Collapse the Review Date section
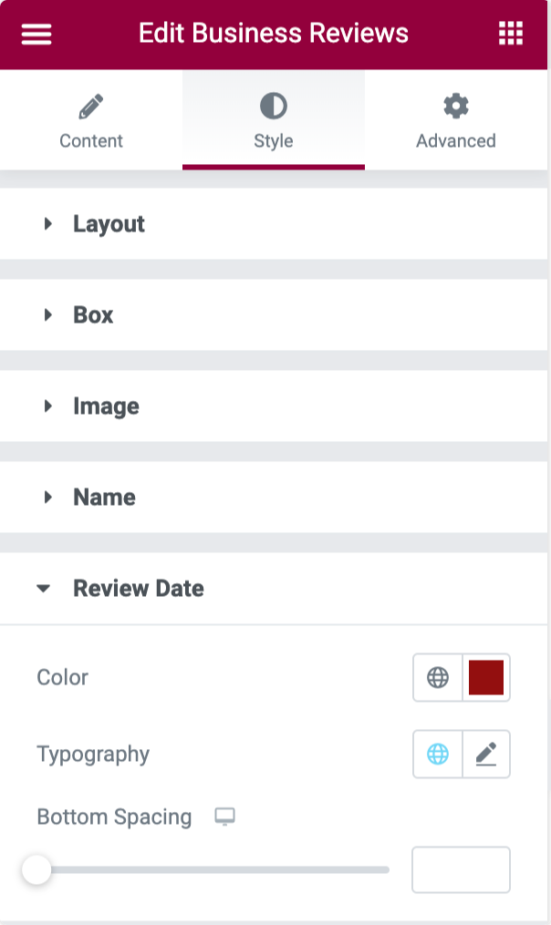The image size is (551, 925). 274,588
